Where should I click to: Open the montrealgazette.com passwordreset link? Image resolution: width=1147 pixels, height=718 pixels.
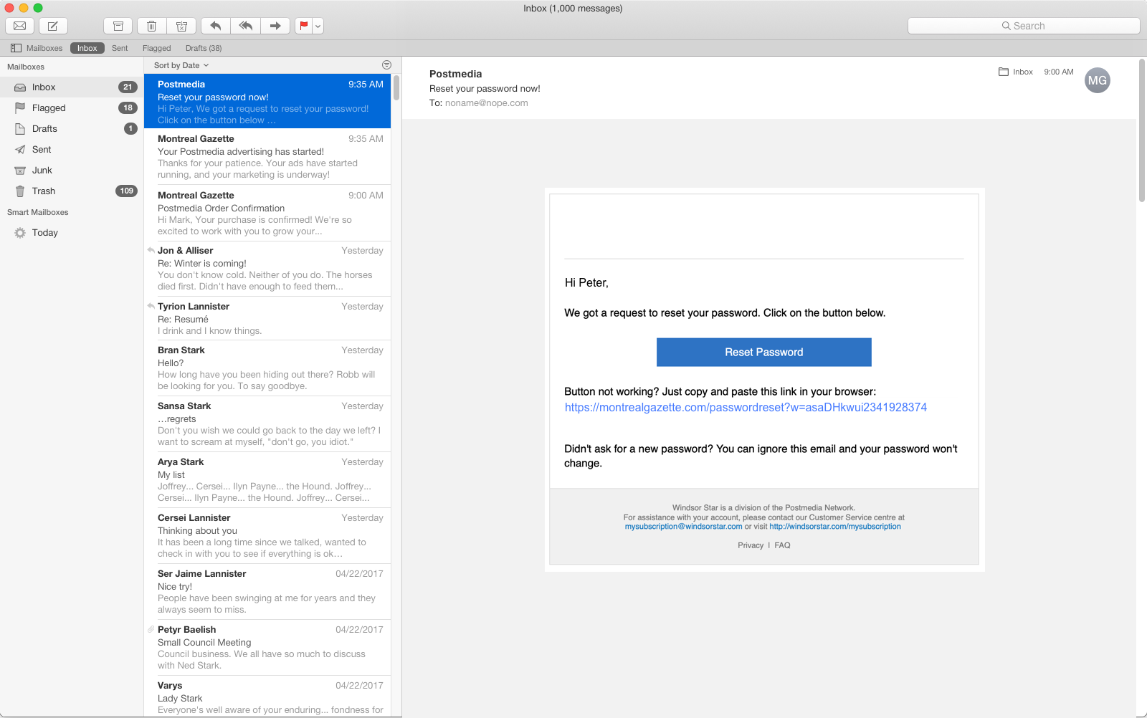746,408
